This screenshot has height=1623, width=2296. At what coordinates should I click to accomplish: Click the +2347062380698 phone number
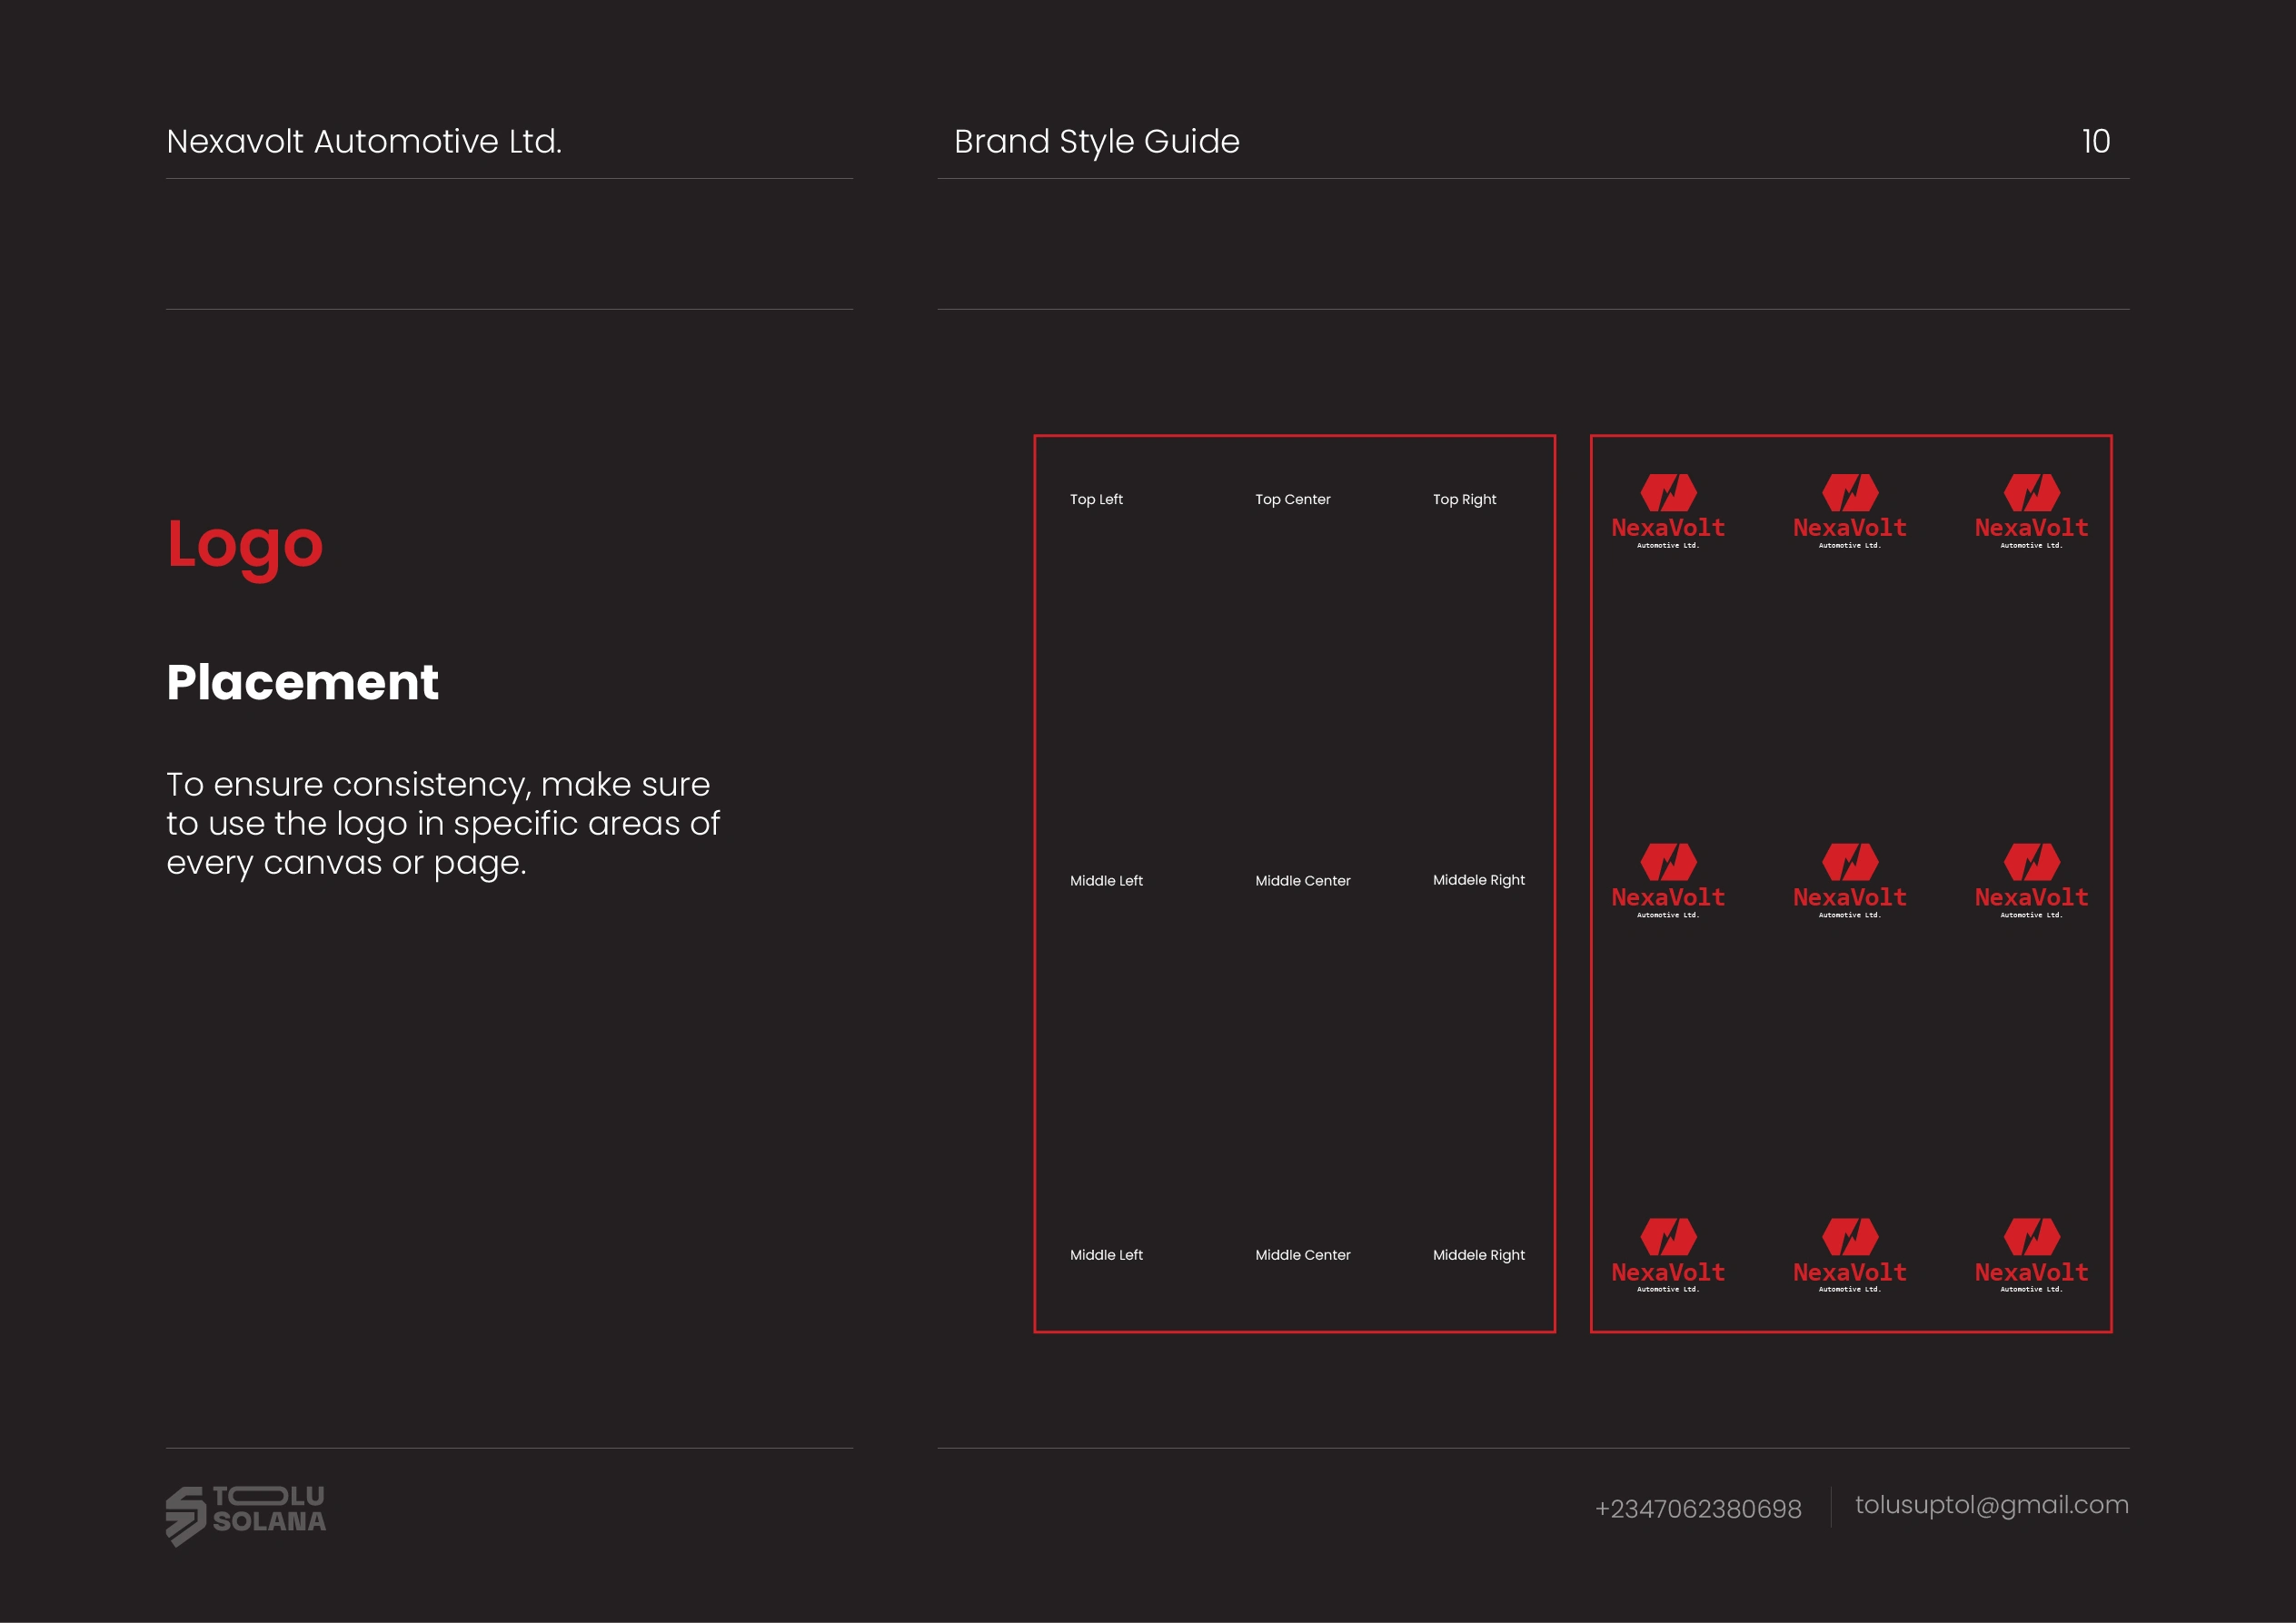(1697, 1508)
